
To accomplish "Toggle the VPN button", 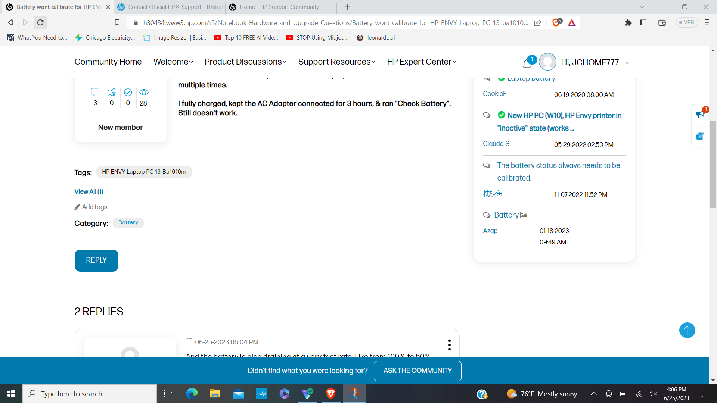I will tap(687, 22).
